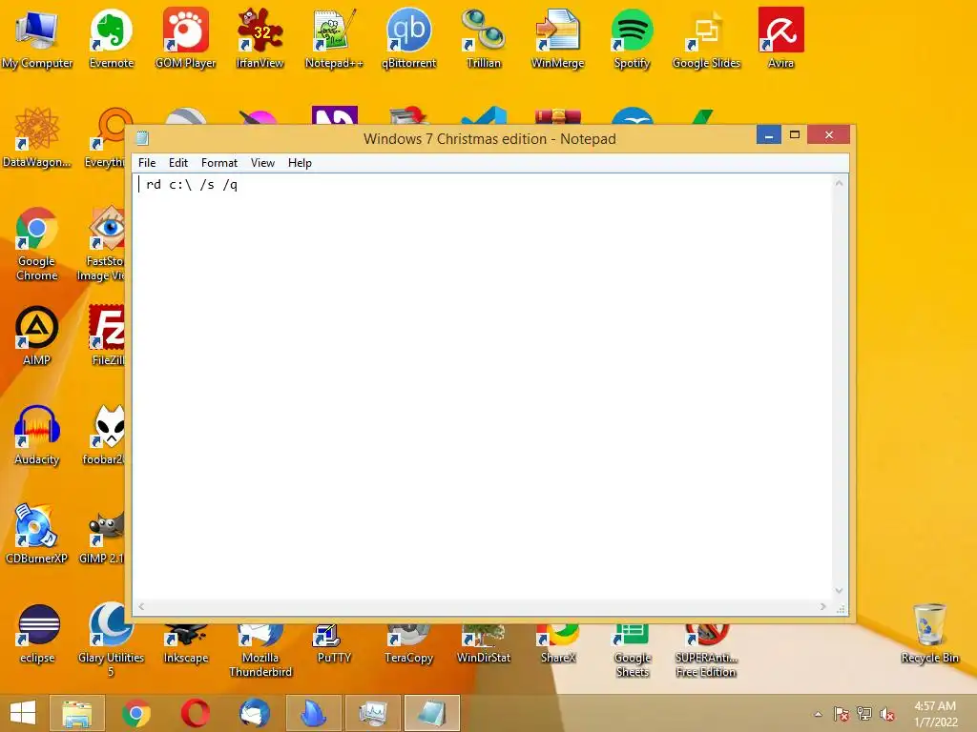Click the Everything search desktop icon
Image resolution: width=977 pixels, height=732 pixels.
(106, 138)
